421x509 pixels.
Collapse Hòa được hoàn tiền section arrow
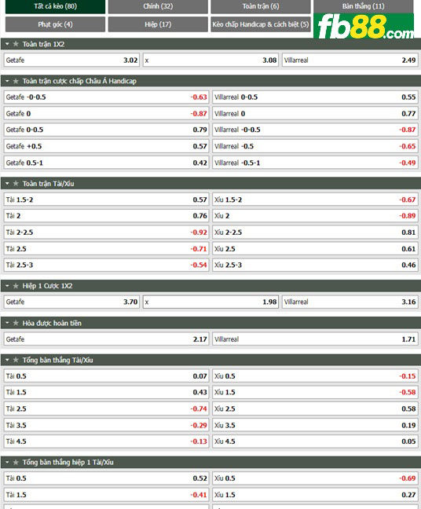click(x=7, y=323)
